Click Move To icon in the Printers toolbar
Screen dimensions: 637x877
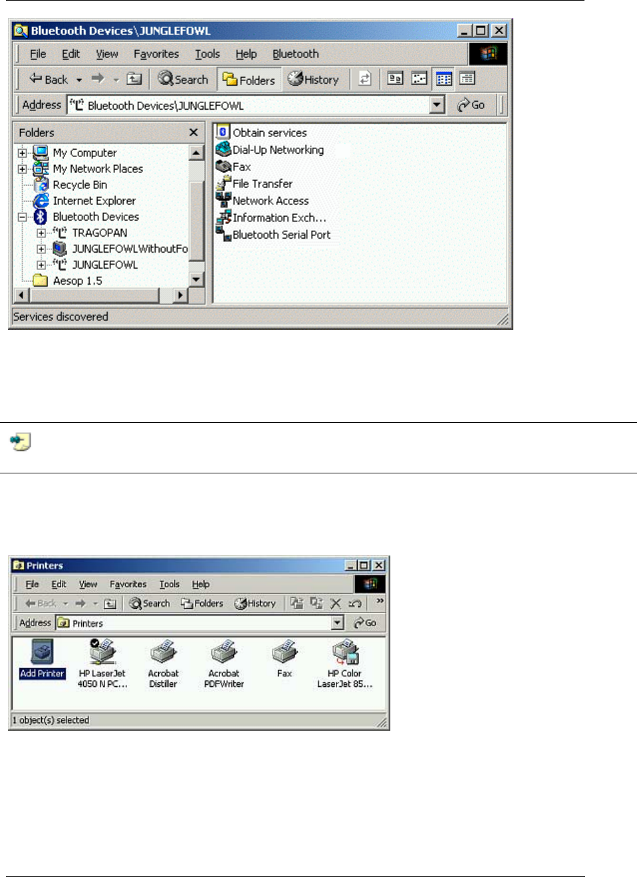tap(297, 603)
